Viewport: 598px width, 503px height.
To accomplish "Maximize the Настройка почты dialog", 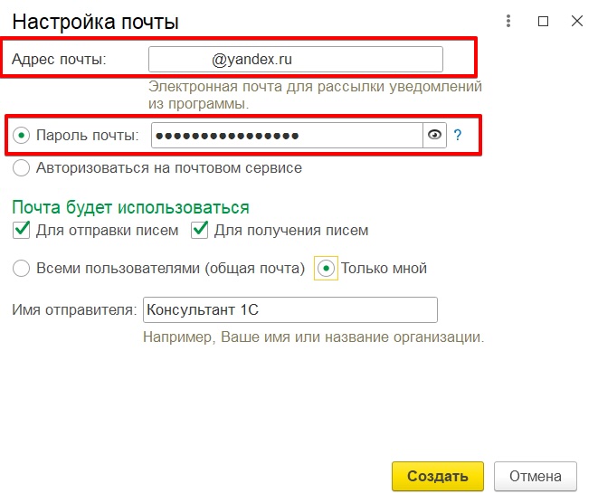I will coord(543,22).
